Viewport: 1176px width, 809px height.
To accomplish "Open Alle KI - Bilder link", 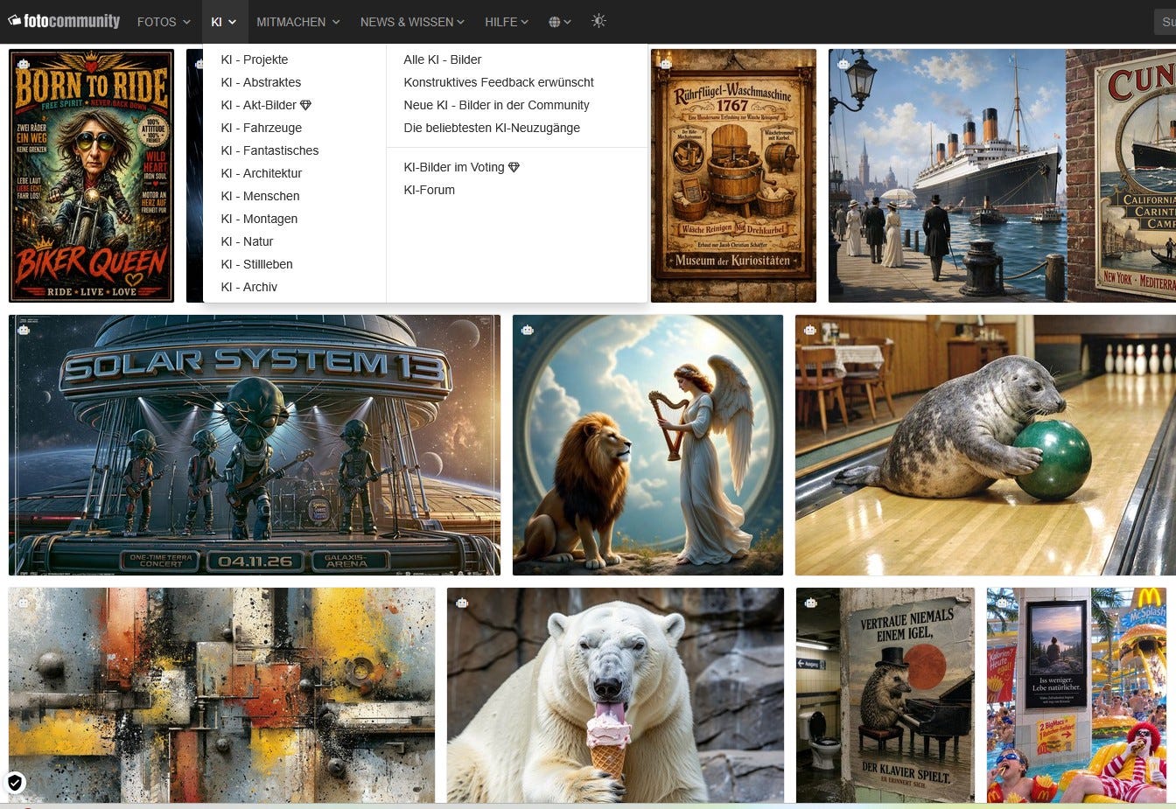I will (443, 59).
